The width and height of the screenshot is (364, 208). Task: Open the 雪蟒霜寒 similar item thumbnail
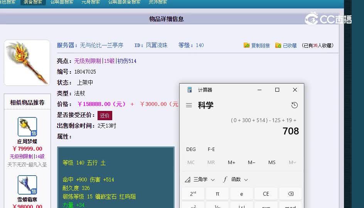27,185
